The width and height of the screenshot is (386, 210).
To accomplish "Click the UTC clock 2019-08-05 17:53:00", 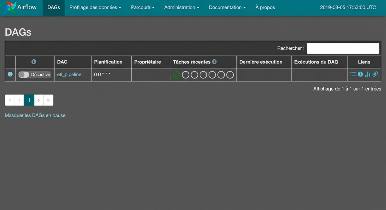I will [348, 7].
